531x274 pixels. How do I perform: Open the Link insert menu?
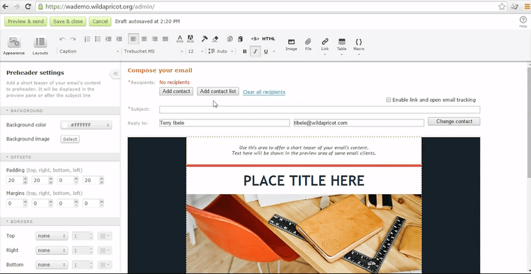coord(325,46)
